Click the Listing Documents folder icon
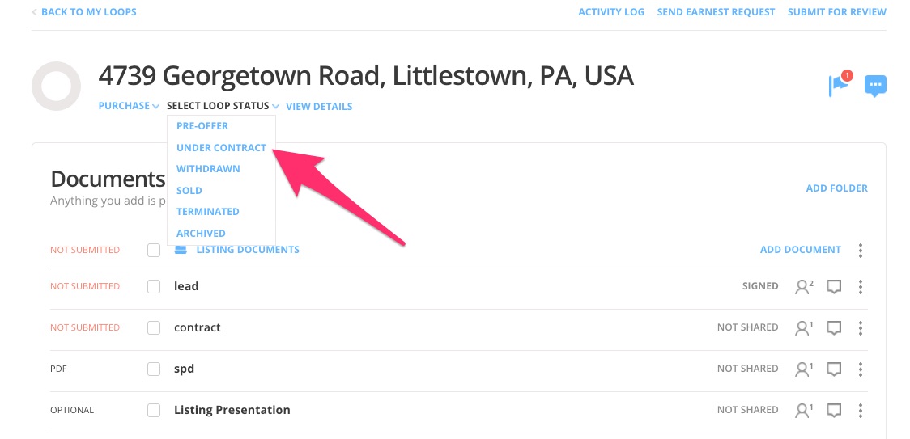This screenshot has width=910, height=439. (x=182, y=250)
